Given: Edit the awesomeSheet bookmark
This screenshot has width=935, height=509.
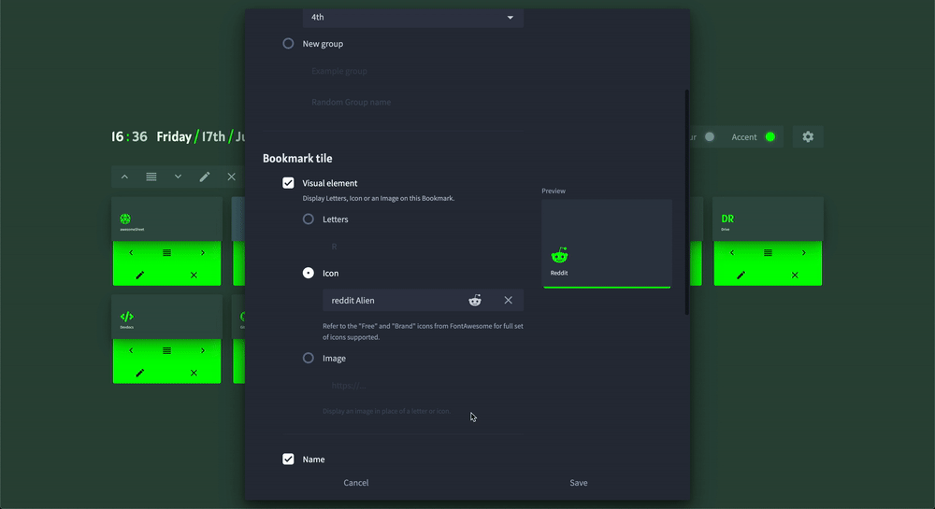Looking at the screenshot, I should (140, 275).
